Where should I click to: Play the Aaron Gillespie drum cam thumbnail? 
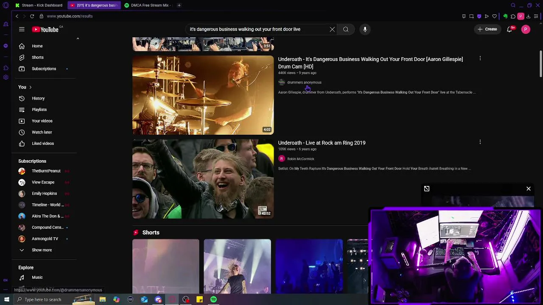pos(203,95)
